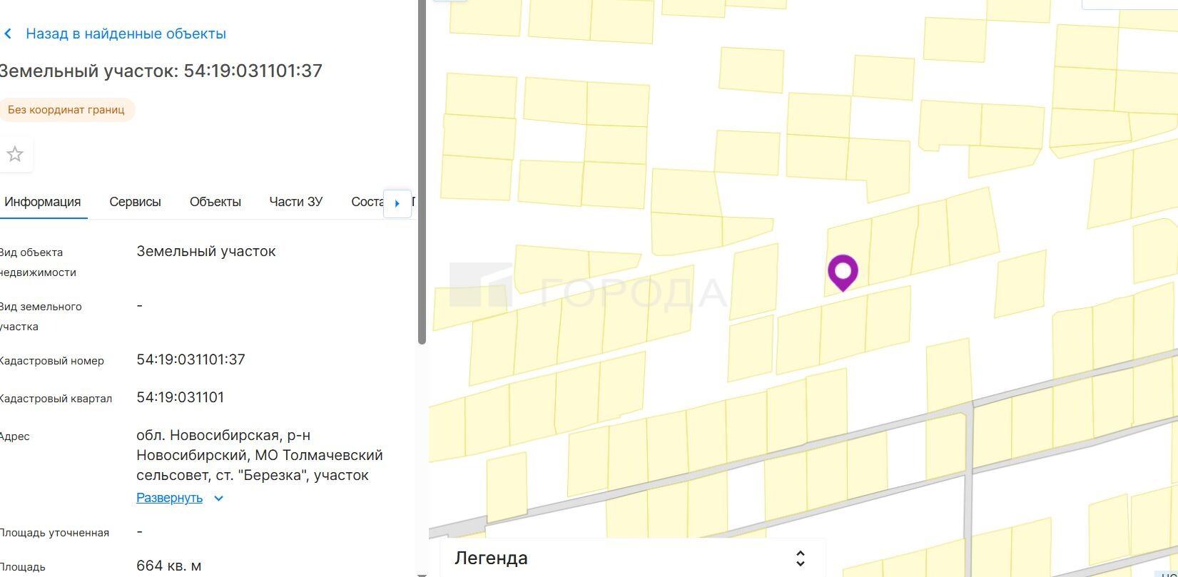The width and height of the screenshot is (1178, 577).
Task: Click the back chevron arrow icon
Action: pos(8,34)
